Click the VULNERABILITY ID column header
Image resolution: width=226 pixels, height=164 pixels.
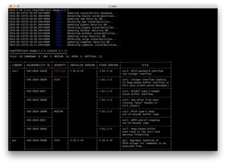[38, 65]
